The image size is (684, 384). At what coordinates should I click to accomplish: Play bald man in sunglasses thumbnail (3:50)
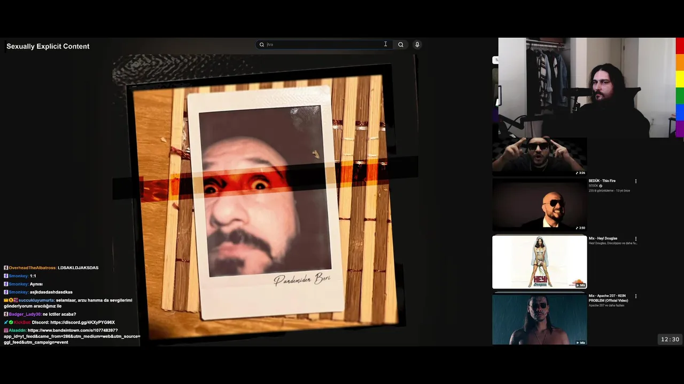pos(539,204)
